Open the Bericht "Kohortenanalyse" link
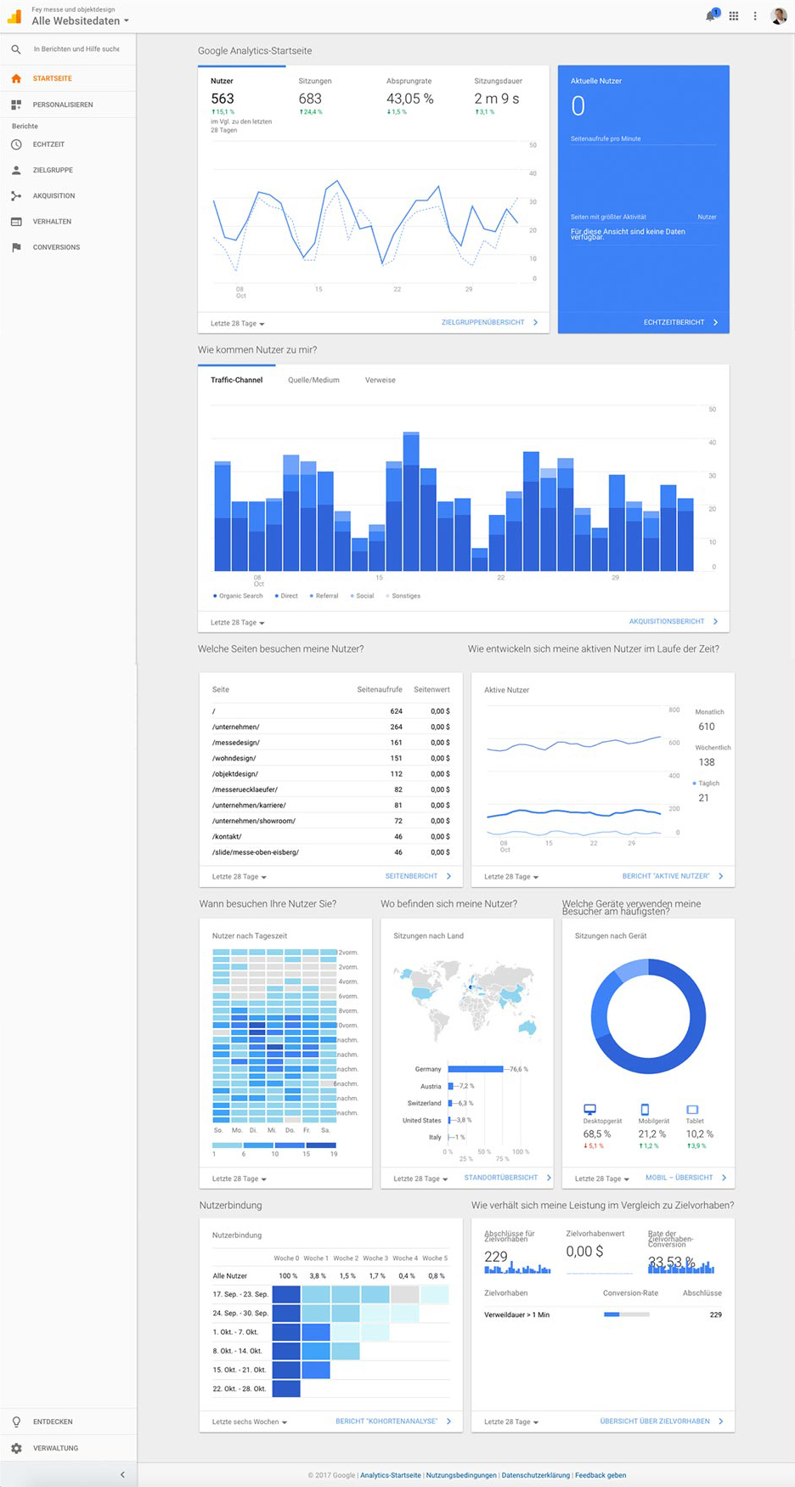This screenshot has height=1487, width=795. coord(393,1422)
